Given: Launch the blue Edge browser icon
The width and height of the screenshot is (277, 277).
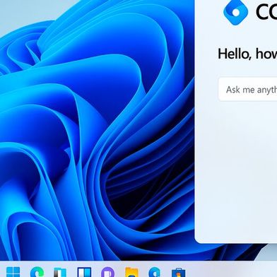Looking at the screenshot, I should click(155, 272).
